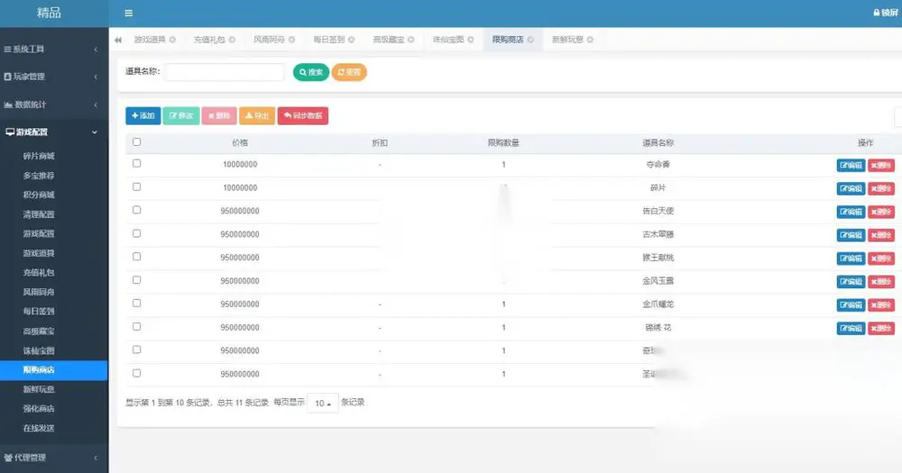Screen dimensions: 902x473
Task: Collapse the 游戏配置 sidebar menu
Action: pos(53,132)
